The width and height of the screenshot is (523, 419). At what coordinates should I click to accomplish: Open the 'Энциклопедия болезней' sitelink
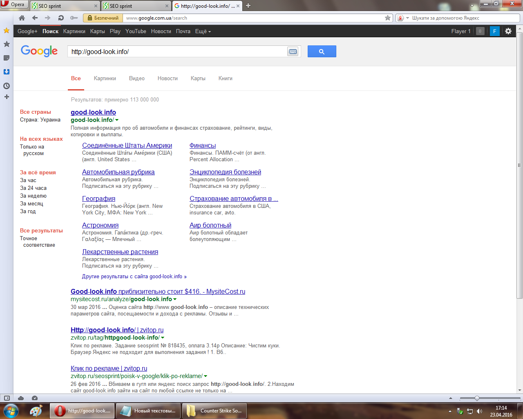(225, 172)
